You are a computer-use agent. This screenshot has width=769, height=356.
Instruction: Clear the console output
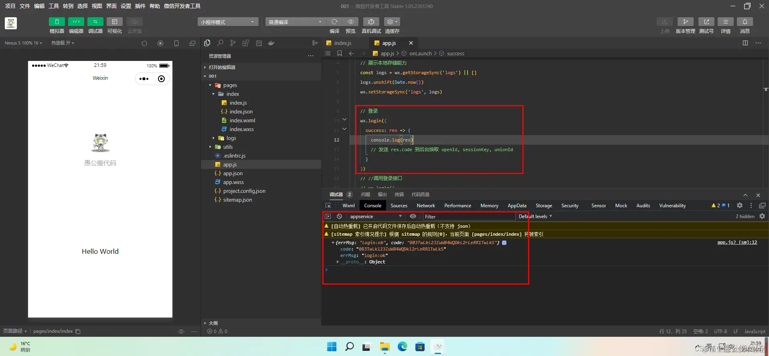(339, 216)
